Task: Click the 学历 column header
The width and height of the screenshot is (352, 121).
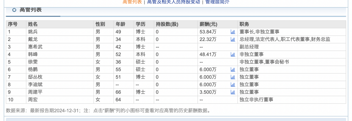Action: pos(140,24)
